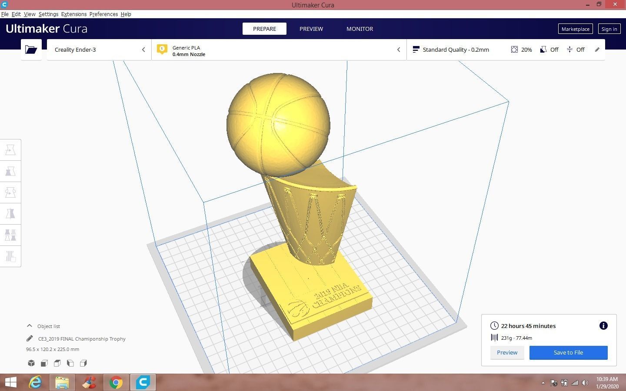Click the infill 20% icon
The width and height of the screenshot is (626, 391).
tap(514, 50)
